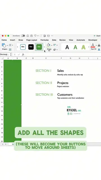Expand the Shape Effects dropdown arrow
This screenshot has width=101, height=180.
coord(57,49)
